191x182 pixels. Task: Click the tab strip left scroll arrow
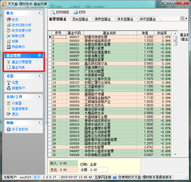click(x=182, y=18)
